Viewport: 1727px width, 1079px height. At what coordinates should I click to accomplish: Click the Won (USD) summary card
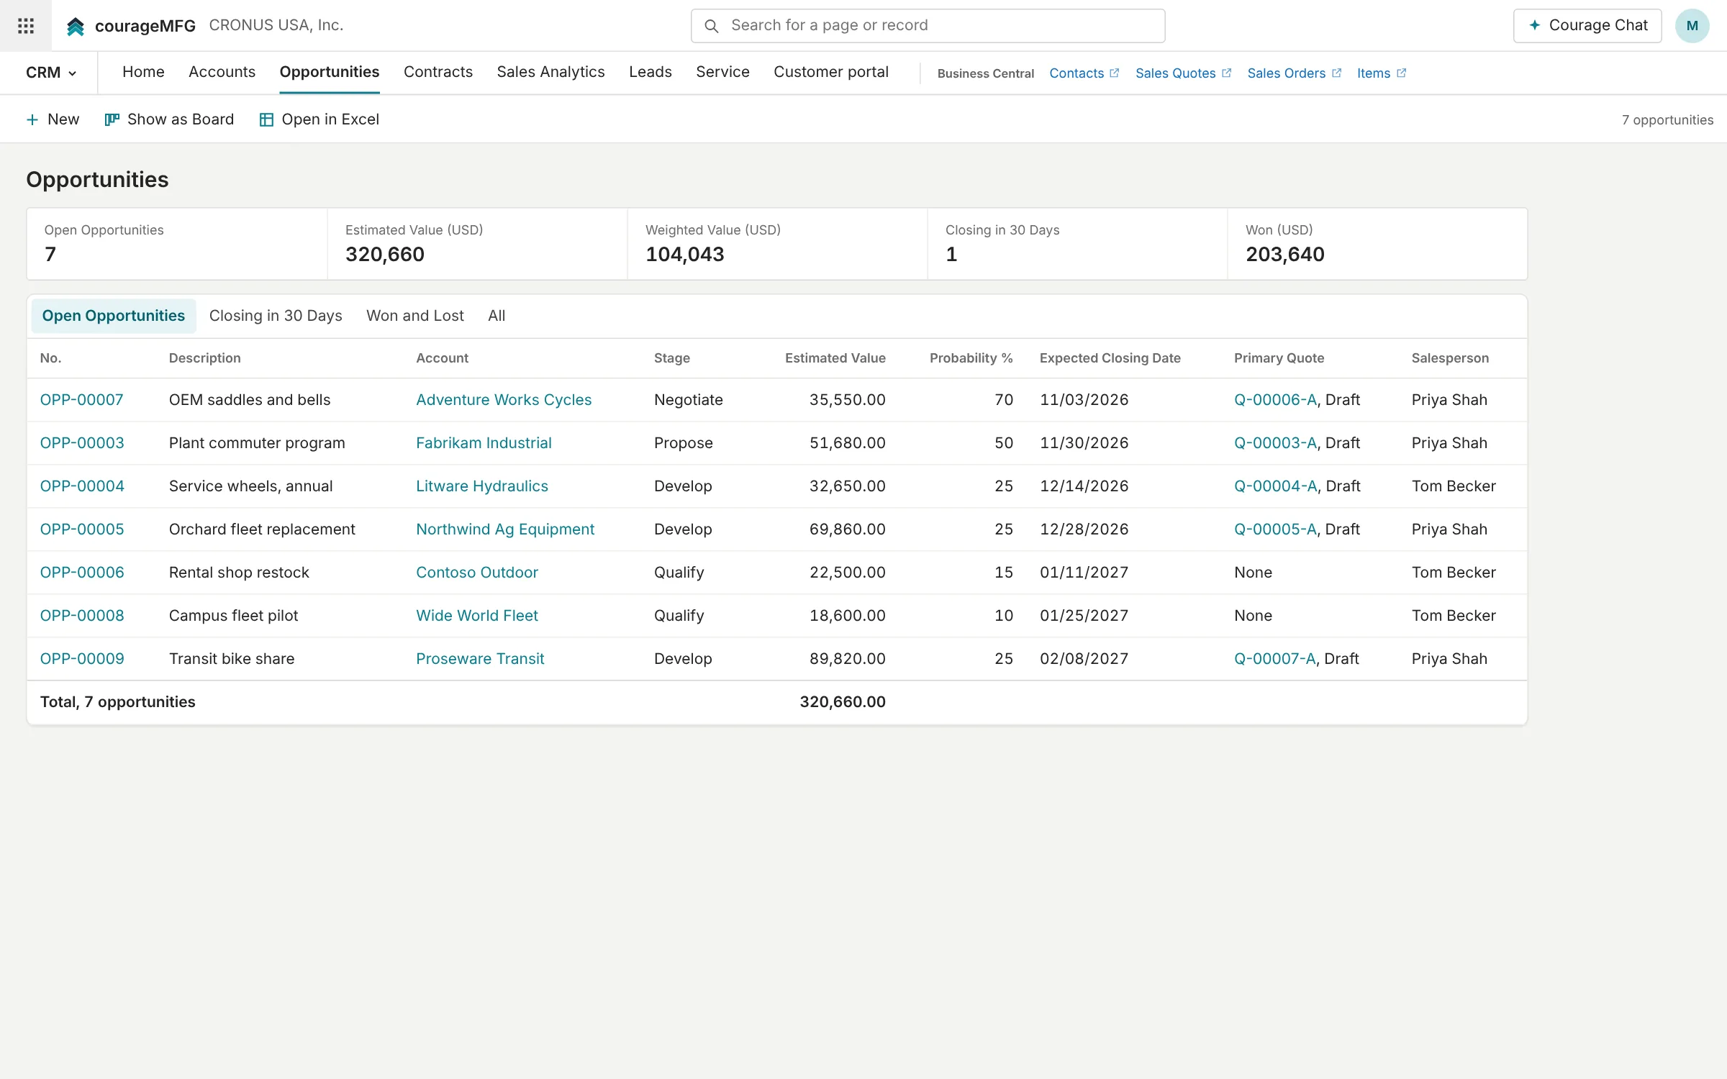pos(1377,244)
